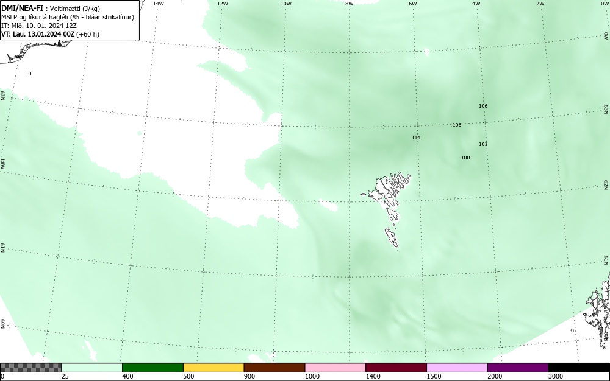Click the legend value 2000
Viewport: 610px width, 381px height.
pos(495,376)
